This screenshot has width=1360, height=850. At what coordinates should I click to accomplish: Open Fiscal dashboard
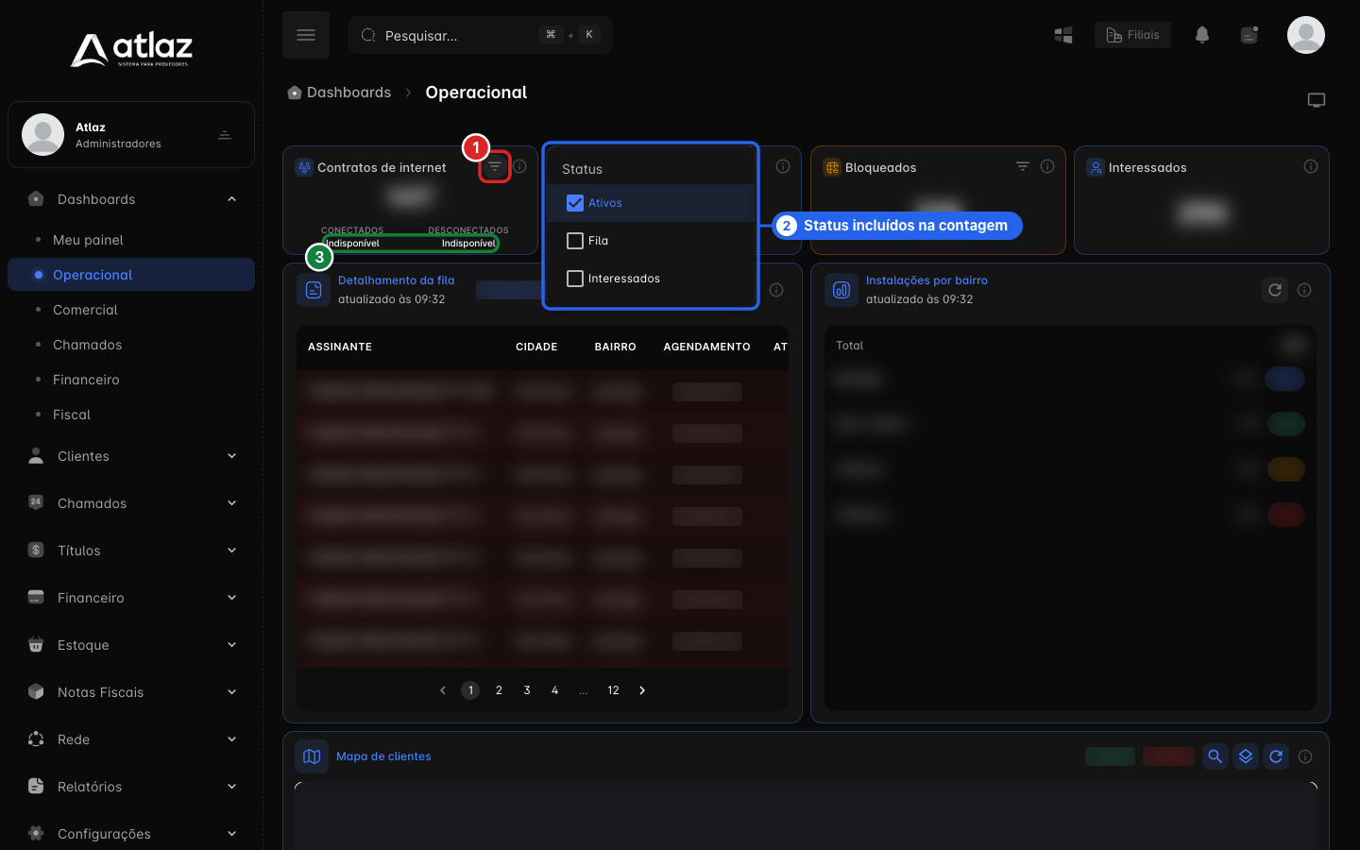72,415
